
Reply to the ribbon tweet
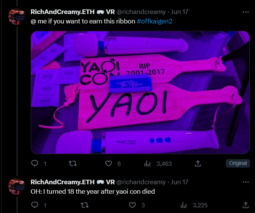tap(34, 163)
